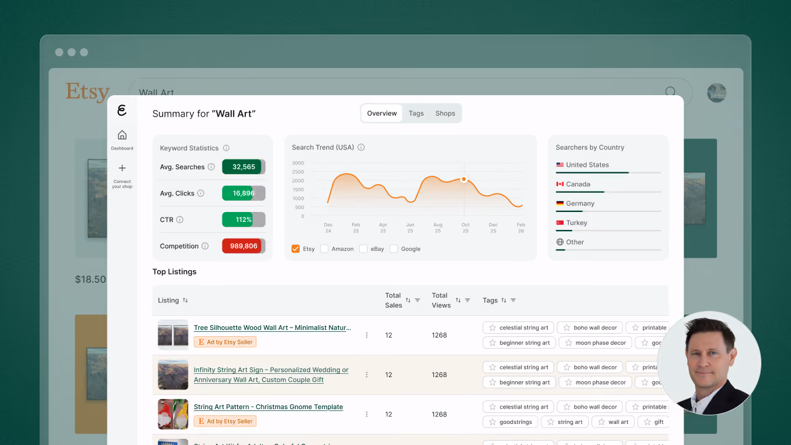Click the Germany flag icon
Viewport: 791px width, 445px height.
560,203
